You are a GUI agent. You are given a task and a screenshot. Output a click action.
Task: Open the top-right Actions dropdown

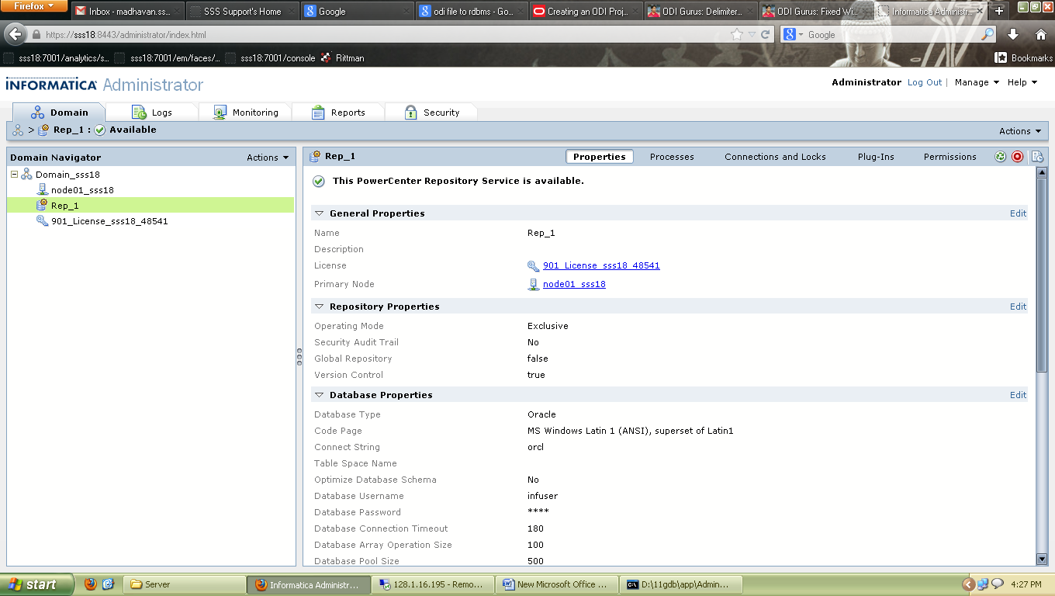[1020, 131]
